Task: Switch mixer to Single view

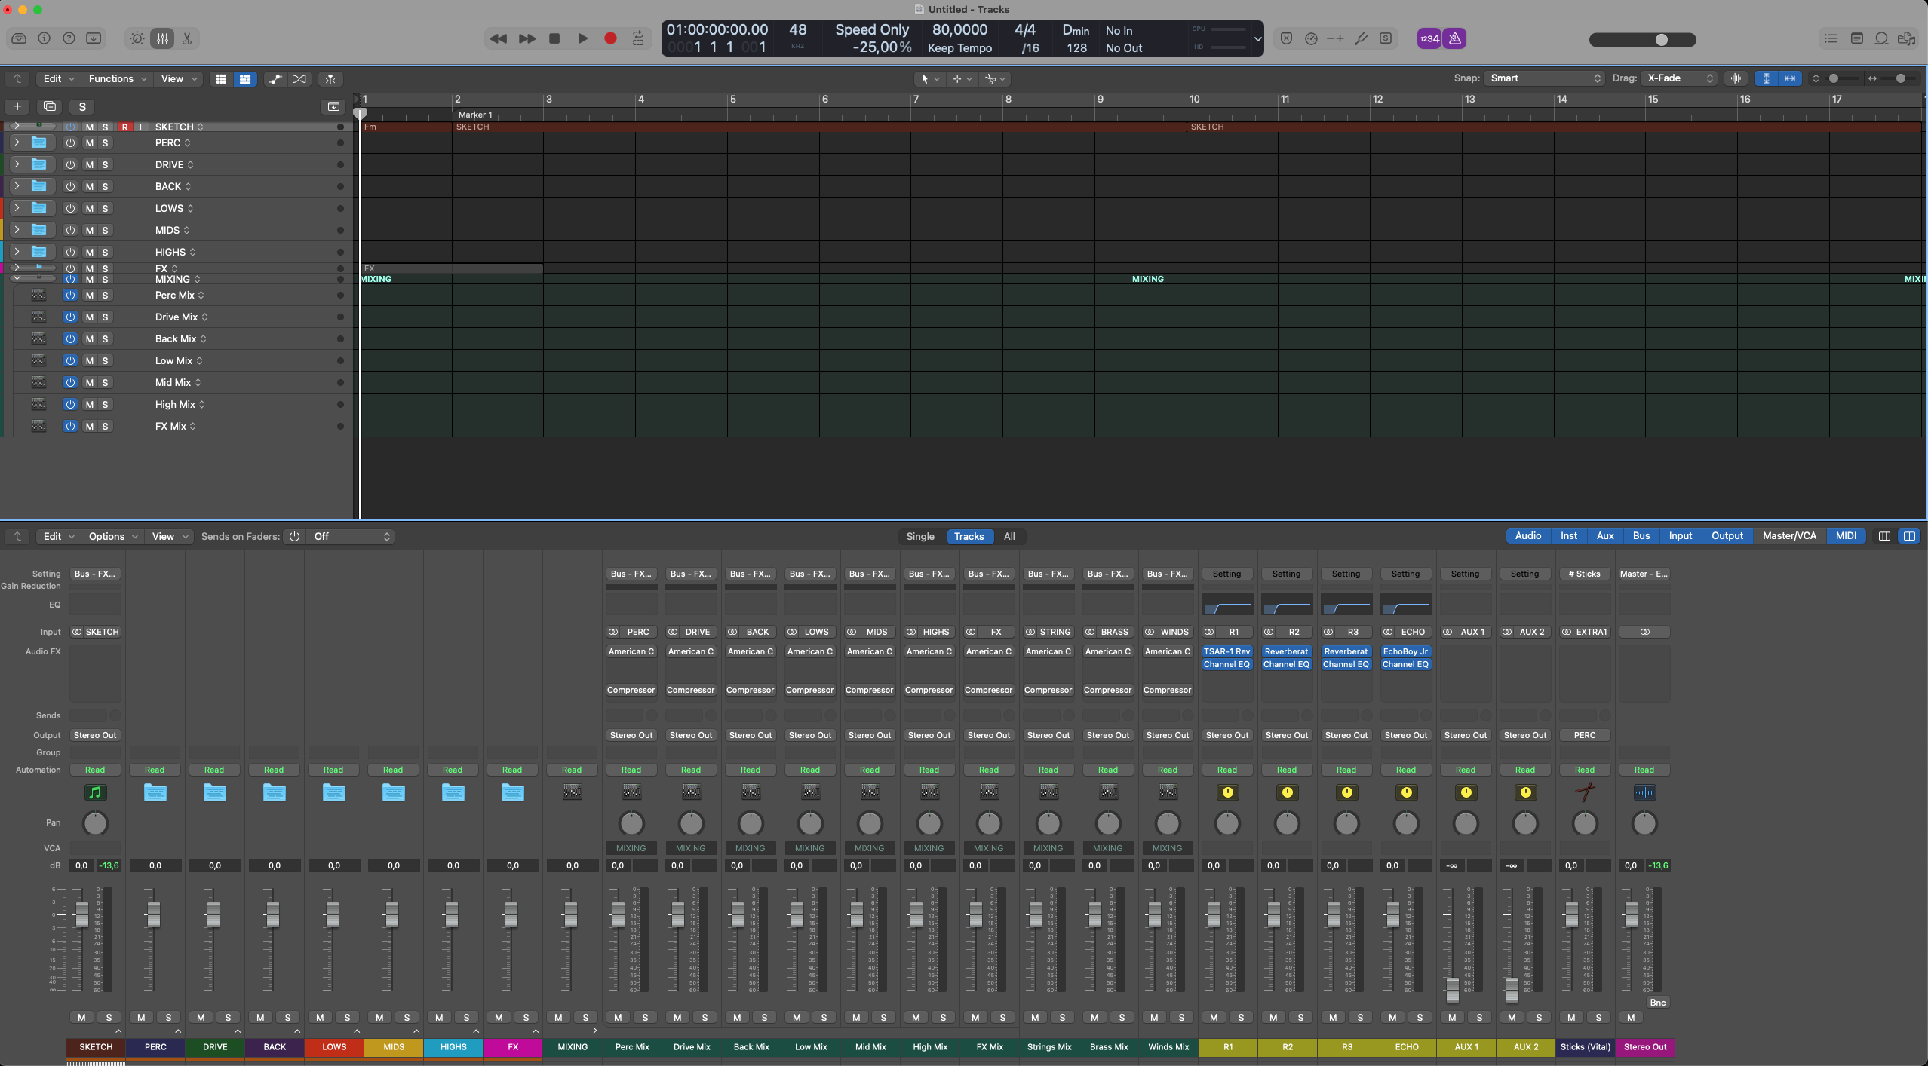Action: tap(919, 536)
